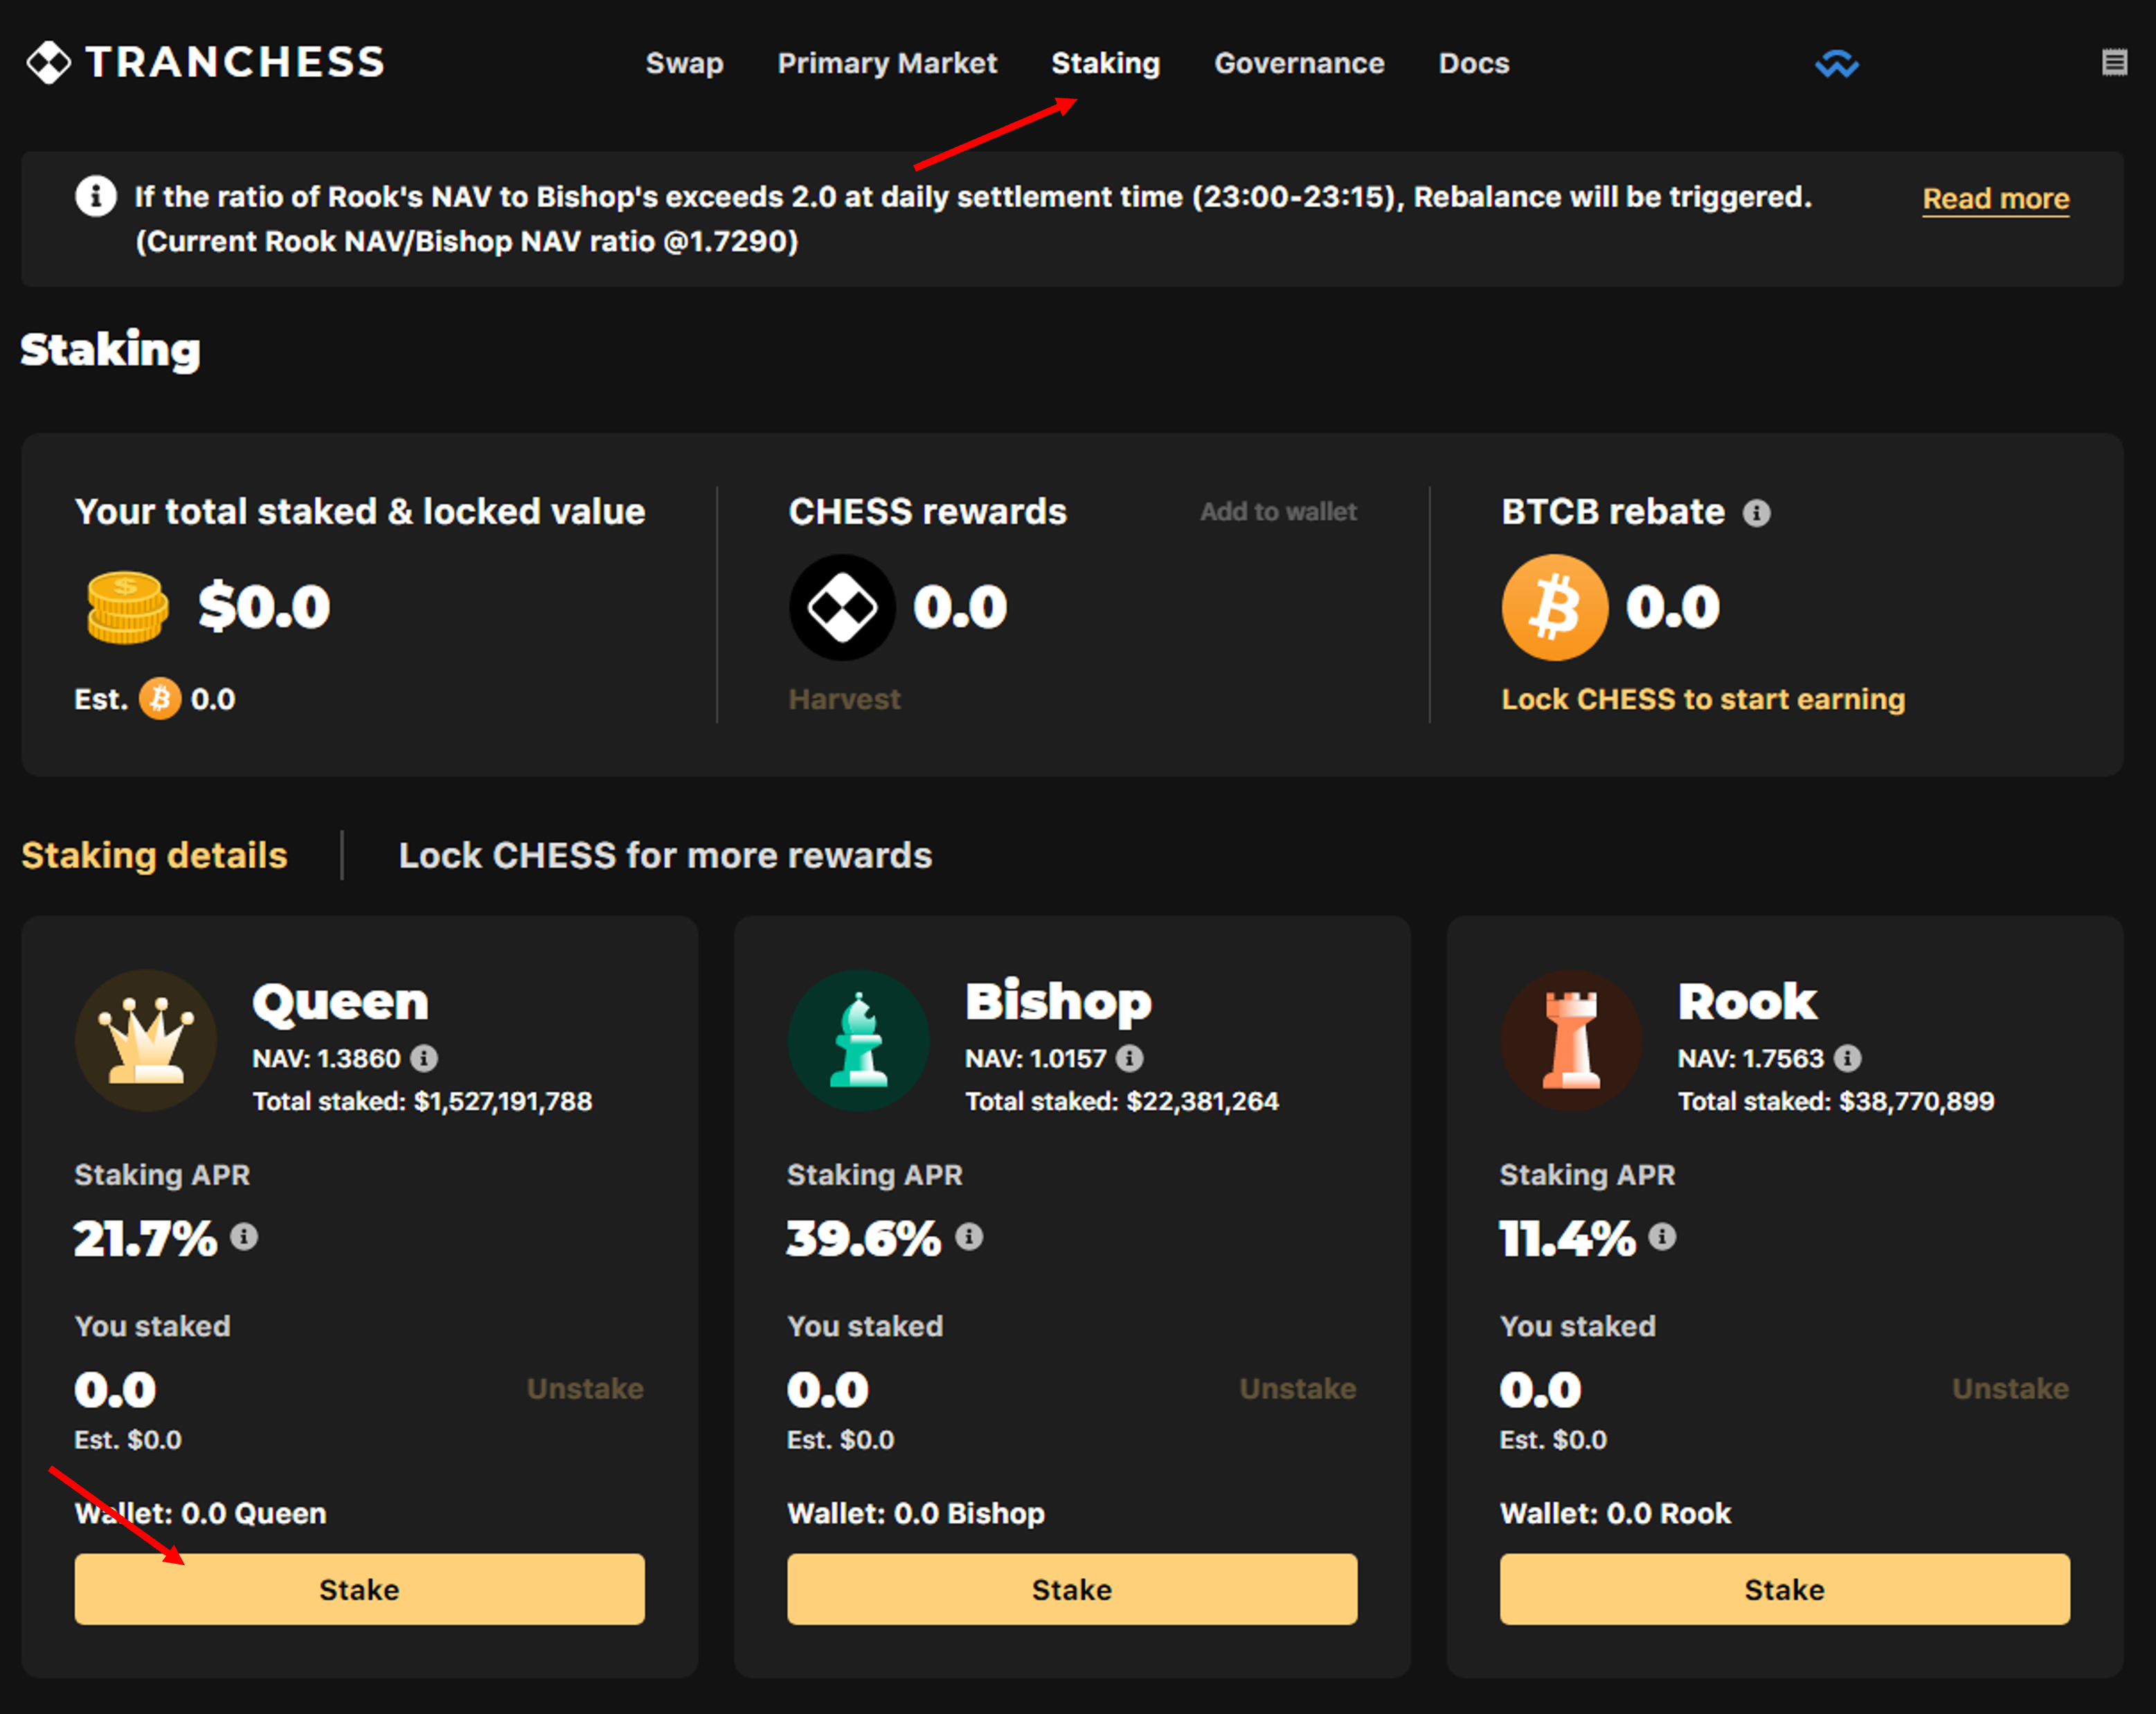The width and height of the screenshot is (2156, 1714).
Task: Click Rook NAV info icon
Action: (1847, 1058)
